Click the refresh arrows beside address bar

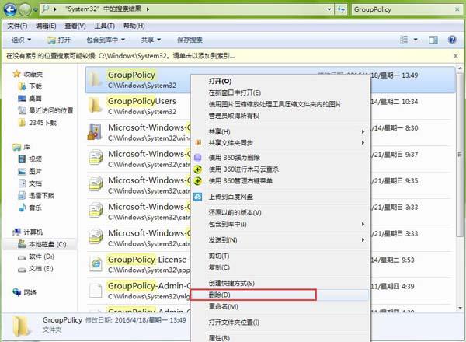click(x=339, y=10)
